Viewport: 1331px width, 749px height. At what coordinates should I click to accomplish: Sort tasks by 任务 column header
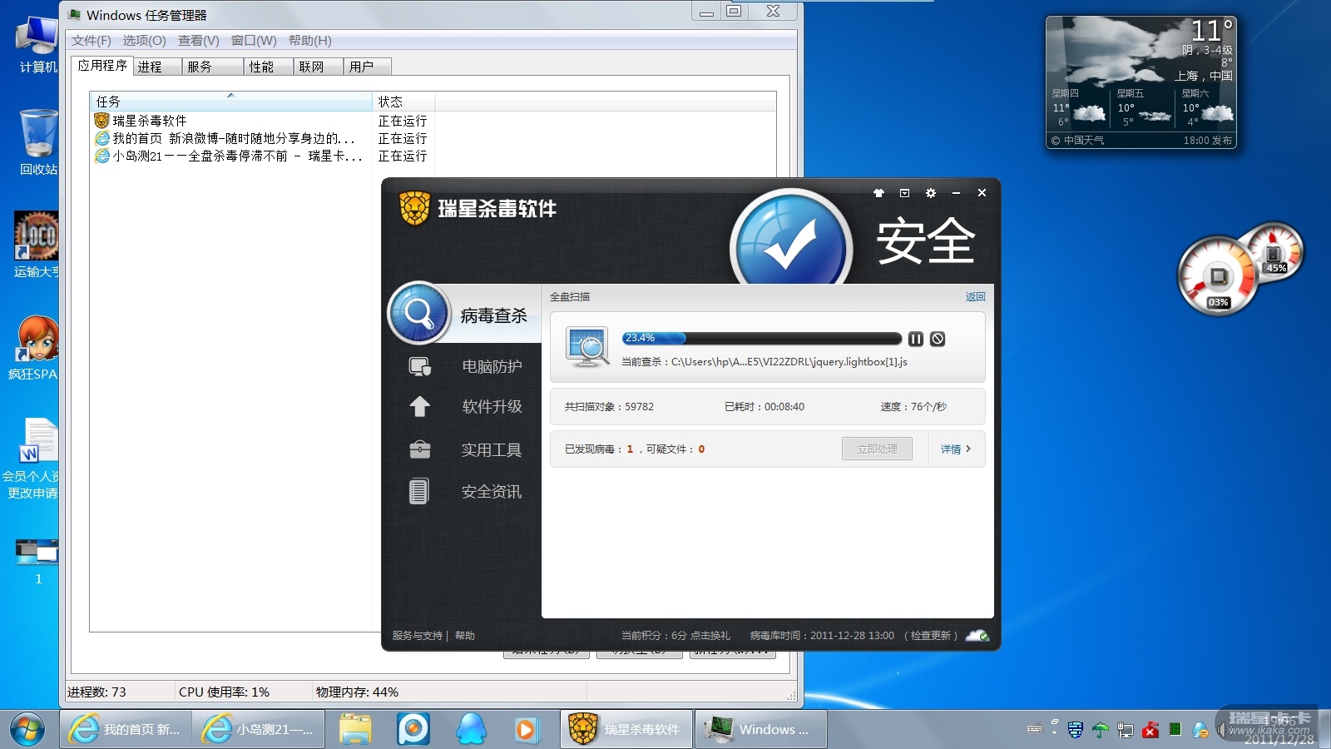pos(231,102)
